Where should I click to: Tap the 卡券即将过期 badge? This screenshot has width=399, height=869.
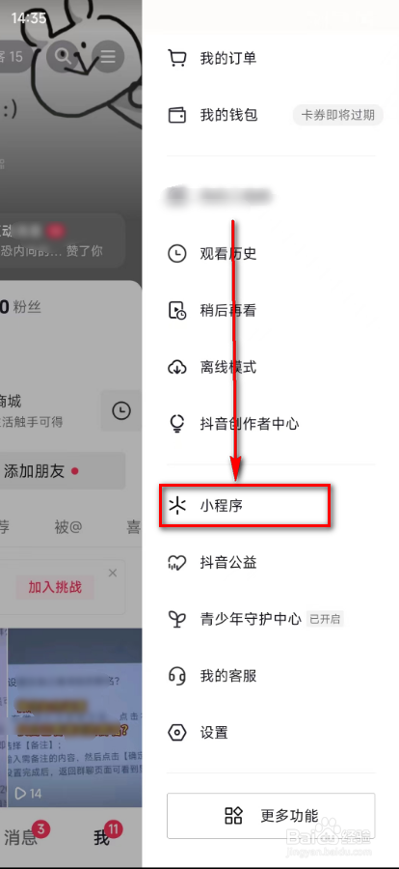click(x=337, y=115)
